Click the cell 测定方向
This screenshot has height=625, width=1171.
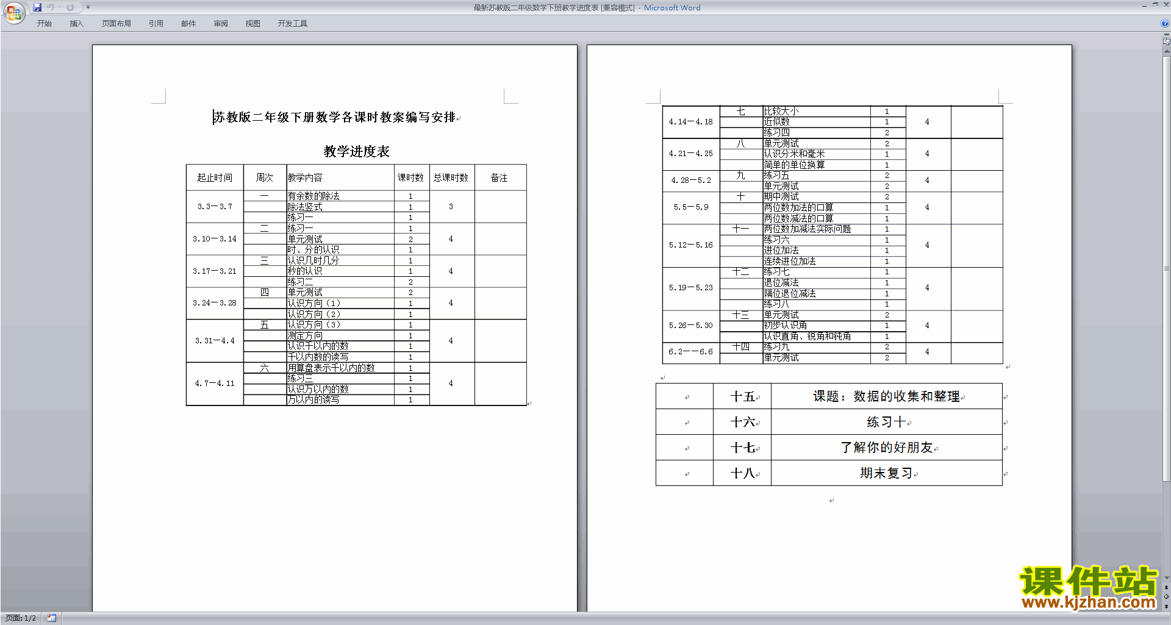pyautogui.click(x=340, y=335)
